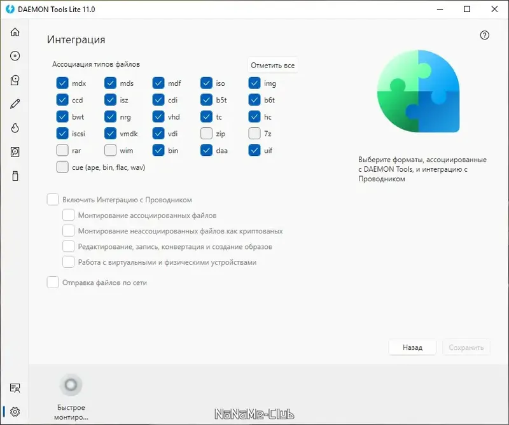The width and height of the screenshot is (509, 425).
Task: Check the zip file association
Action: click(x=206, y=134)
